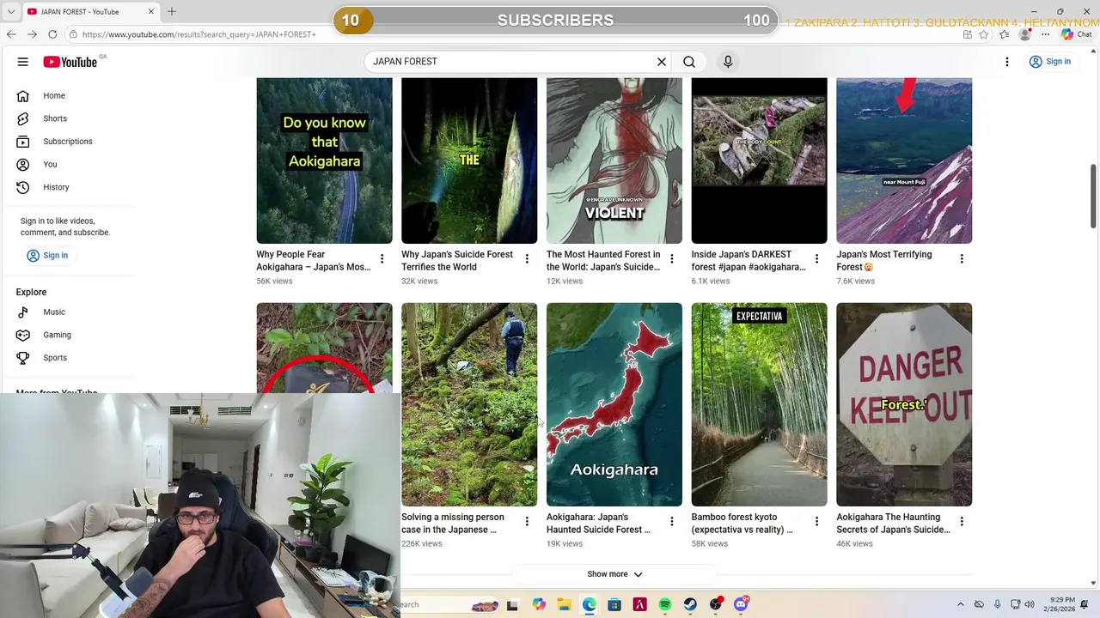Open title 'Solving a missing person case'
The height and width of the screenshot is (618, 1100).
[453, 524]
